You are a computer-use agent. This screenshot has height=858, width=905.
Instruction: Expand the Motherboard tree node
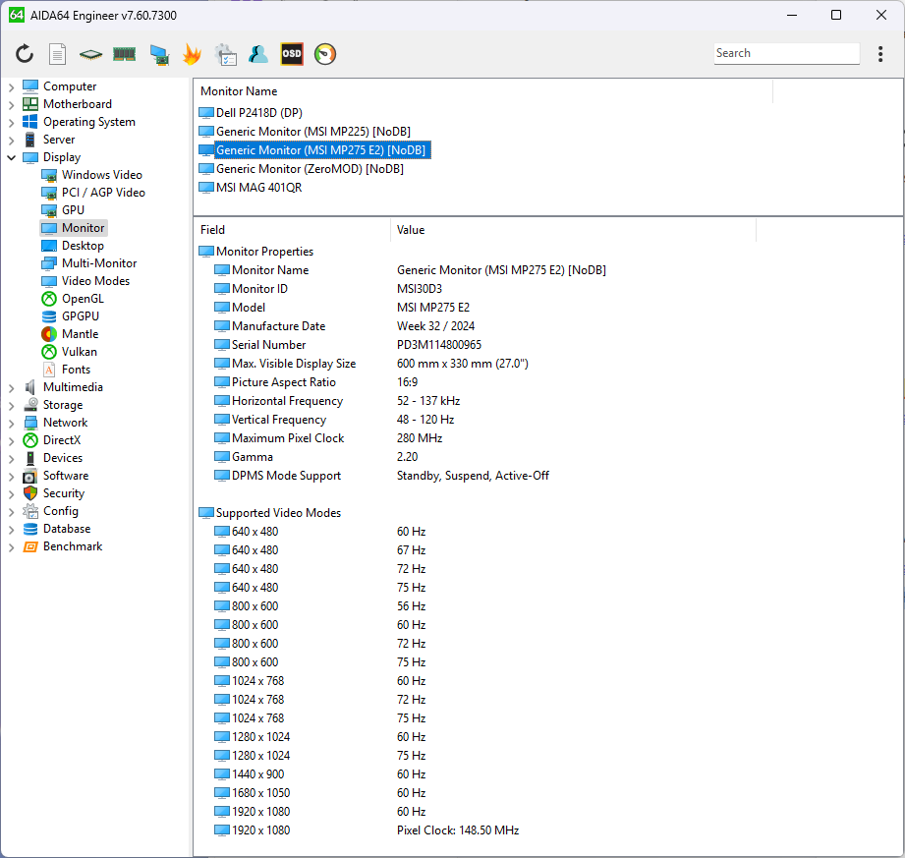pyautogui.click(x=11, y=105)
